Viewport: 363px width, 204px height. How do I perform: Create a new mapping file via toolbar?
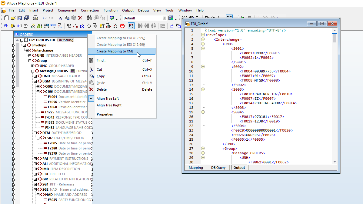pyautogui.click(x=6, y=18)
